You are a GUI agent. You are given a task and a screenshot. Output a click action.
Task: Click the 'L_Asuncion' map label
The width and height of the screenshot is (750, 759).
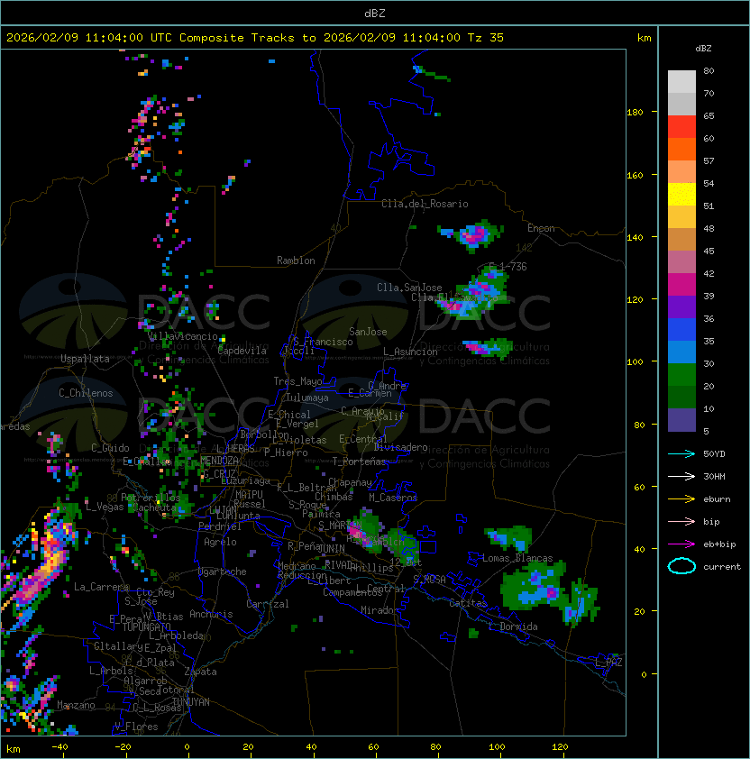[x=410, y=352]
